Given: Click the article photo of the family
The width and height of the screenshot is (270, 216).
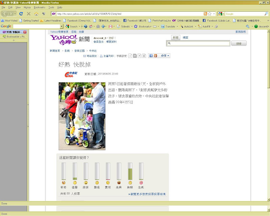Looking at the screenshot, I should point(82,116).
